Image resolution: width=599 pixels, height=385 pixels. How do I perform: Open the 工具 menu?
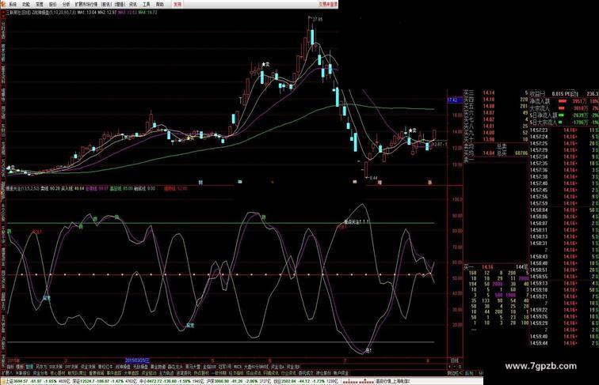click(147, 4)
